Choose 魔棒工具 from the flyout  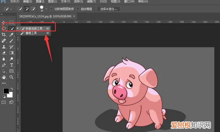tap(33, 33)
